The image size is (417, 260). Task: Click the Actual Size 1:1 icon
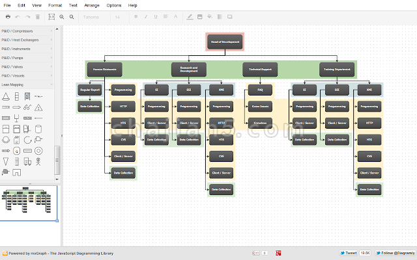(52, 16)
